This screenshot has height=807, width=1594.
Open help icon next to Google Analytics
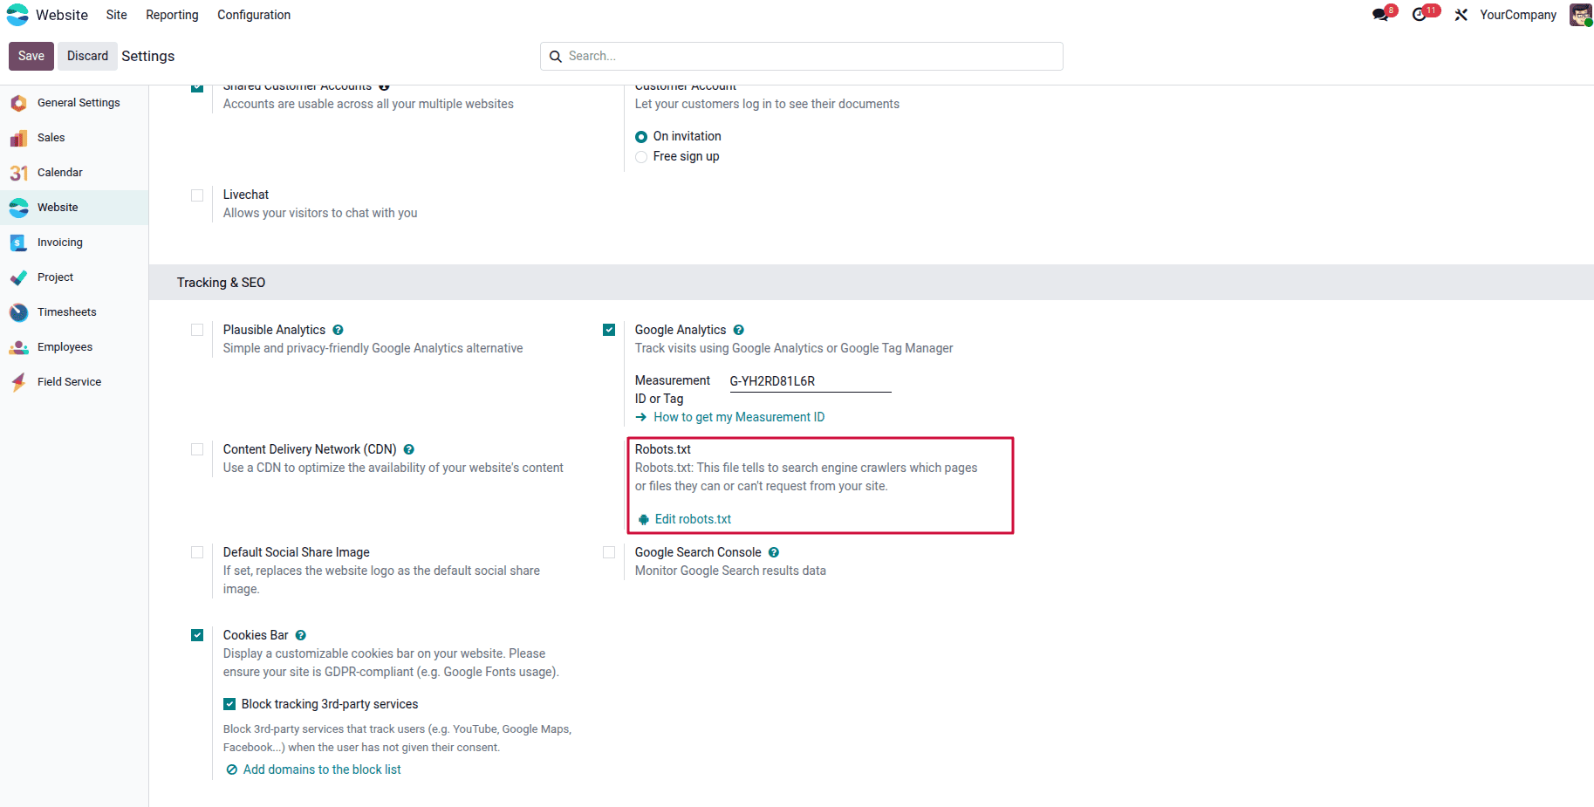(x=738, y=330)
